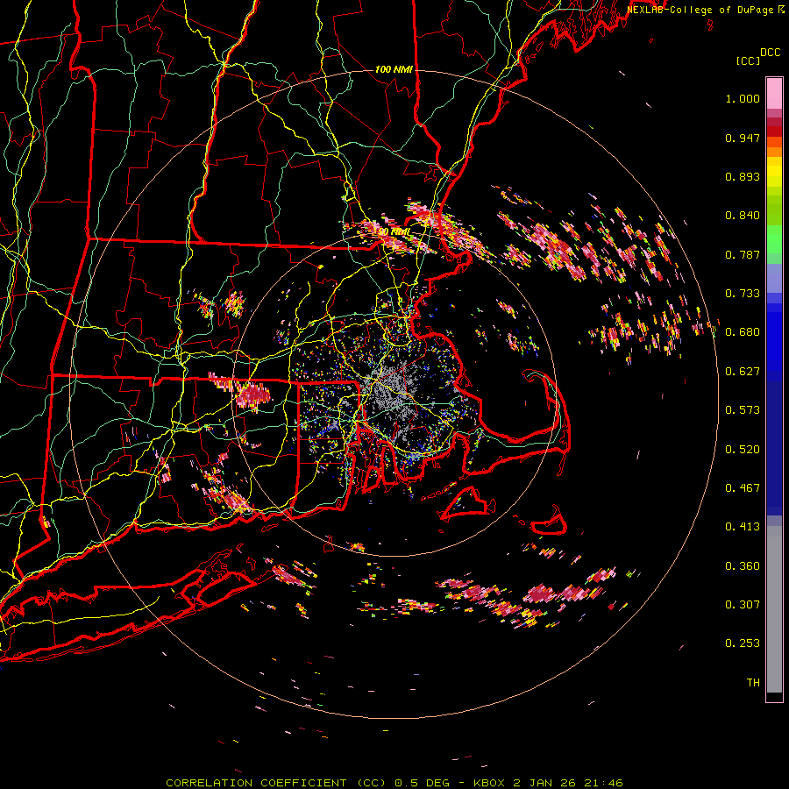The width and height of the screenshot is (789, 789).
Task: Pick the pink band atop the color scale
Action: pyautogui.click(x=774, y=93)
